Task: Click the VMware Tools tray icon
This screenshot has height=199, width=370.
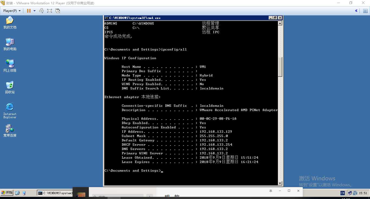Action: tap(355, 193)
